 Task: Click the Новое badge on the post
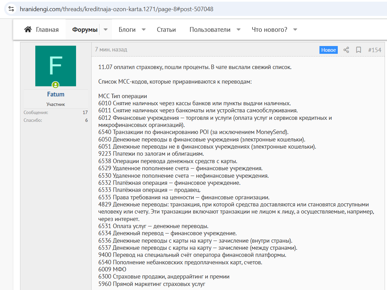click(329, 50)
